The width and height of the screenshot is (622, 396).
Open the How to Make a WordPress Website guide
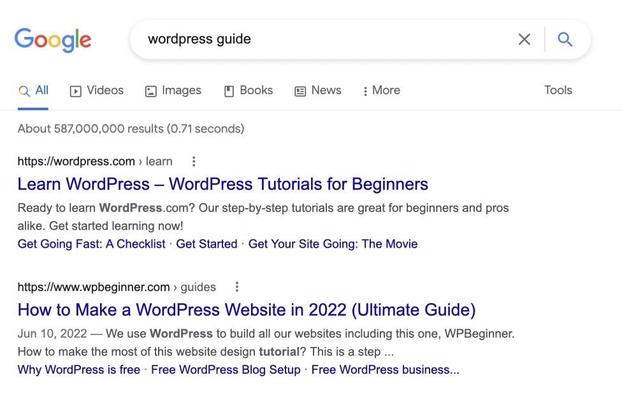click(247, 309)
